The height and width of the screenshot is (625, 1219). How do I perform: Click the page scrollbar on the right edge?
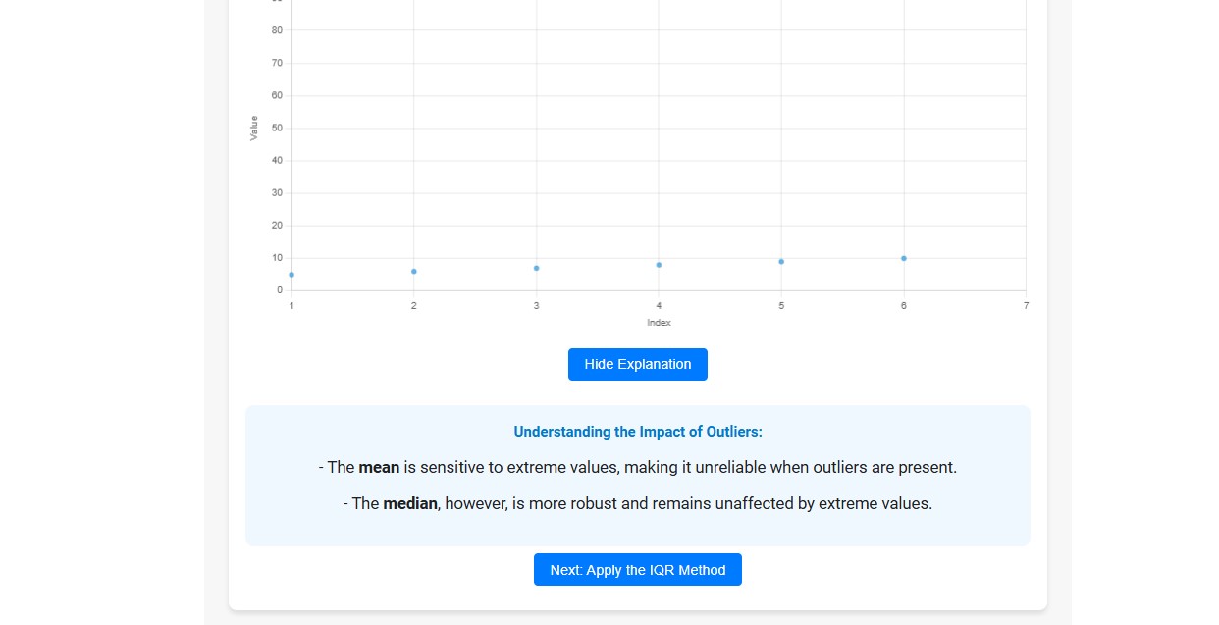coord(1213,294)
